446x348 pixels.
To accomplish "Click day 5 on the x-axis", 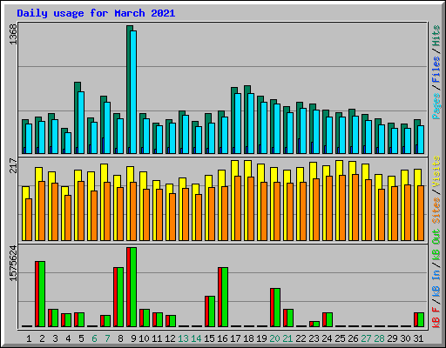I will [81, 338].
